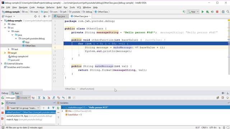Expand the target folder

click(5, 53)
